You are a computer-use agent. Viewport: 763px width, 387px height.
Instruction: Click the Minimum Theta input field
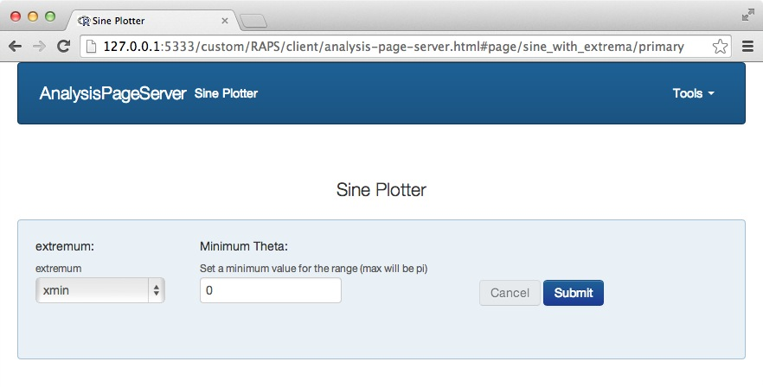coord(270,291)
